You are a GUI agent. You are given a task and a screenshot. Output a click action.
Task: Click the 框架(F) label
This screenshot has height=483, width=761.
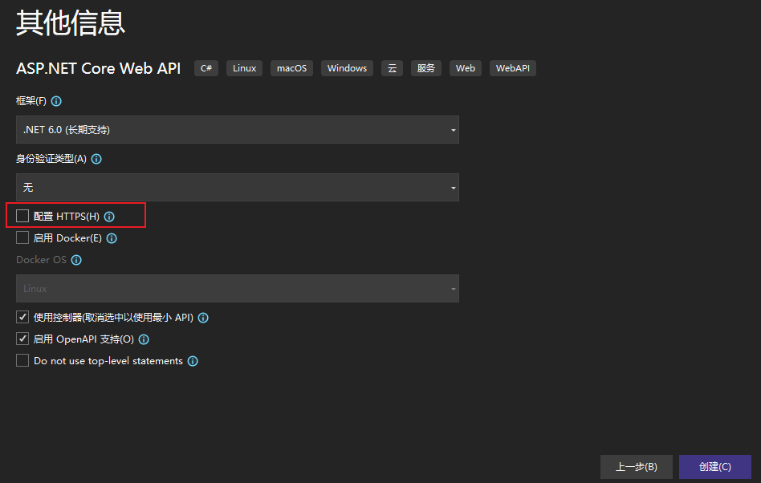point(31,101)
